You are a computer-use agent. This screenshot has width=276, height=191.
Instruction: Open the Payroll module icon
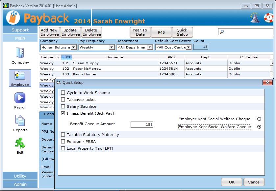pyautogui.click(x=20, y=98)
